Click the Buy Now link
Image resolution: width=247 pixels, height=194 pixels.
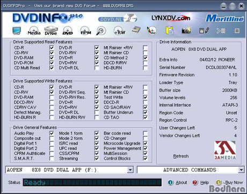coord(234,182)
